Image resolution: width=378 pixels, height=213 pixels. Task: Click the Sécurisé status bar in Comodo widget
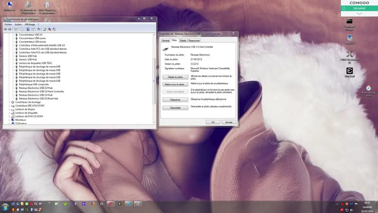pyautogui.click(x=359, y=8)
